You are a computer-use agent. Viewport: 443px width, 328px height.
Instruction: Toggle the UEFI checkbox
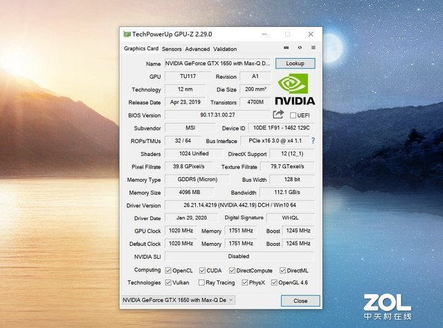(x=293, y=115)
